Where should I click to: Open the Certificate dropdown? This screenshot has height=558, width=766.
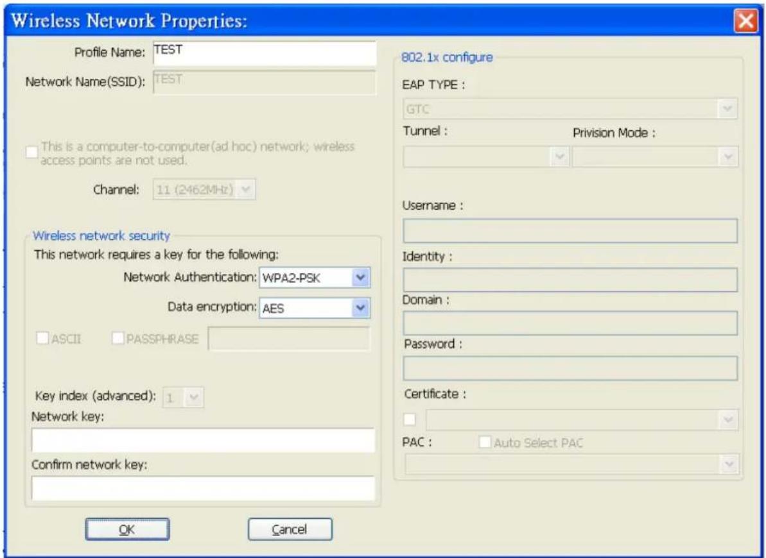point(582,420)
